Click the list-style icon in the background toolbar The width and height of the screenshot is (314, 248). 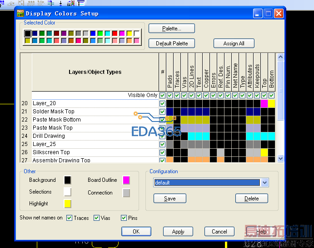pyautogui.click(x=81, y=3)
